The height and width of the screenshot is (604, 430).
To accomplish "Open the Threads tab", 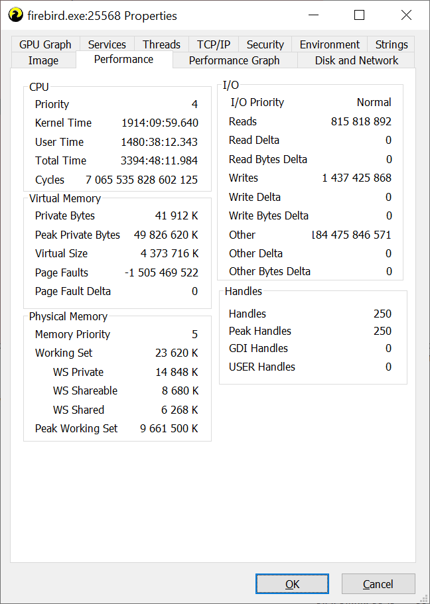I will (161, 44).
